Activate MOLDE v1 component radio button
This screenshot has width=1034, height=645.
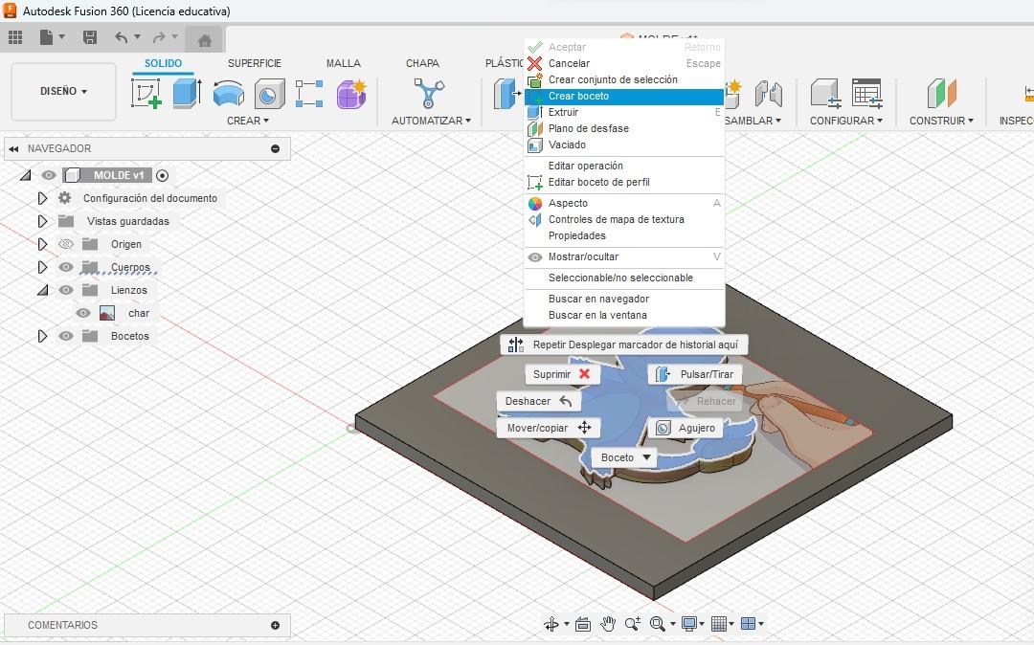point(162,175)
